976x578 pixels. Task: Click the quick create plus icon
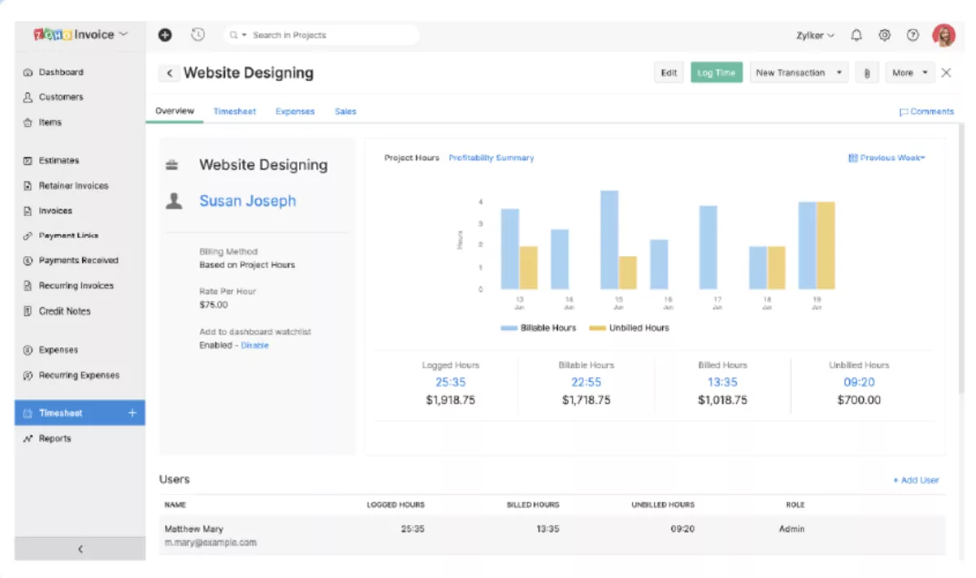point(165,35)
